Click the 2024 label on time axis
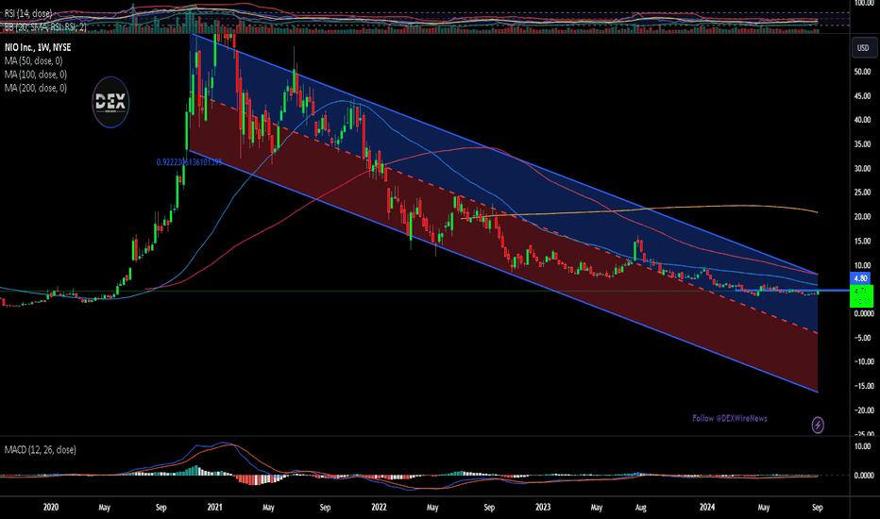Screen dimensions: 880x519 click(707, 508)
